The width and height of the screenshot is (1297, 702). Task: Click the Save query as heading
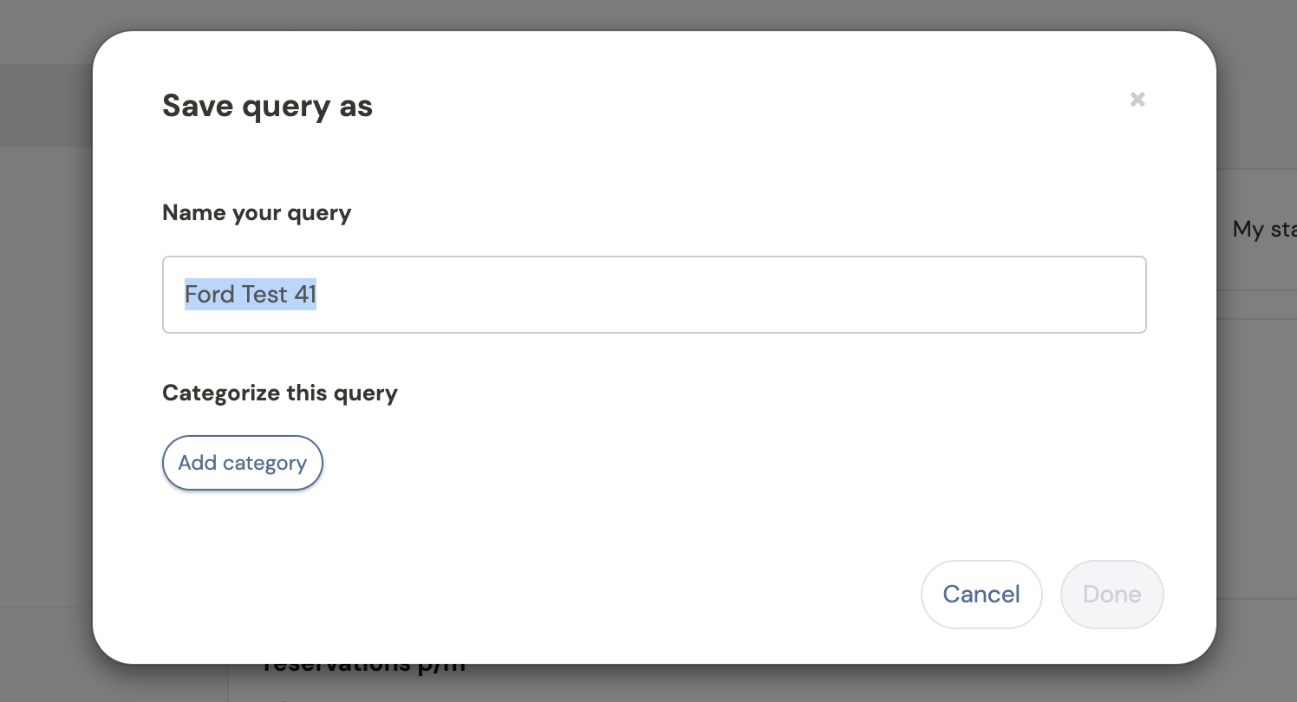point(268,107)
